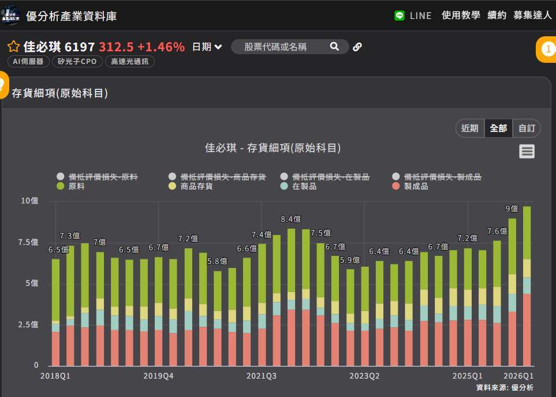The width and height of the screenshot is (556, 397).
Task: Click the orange lightbulb tip tab
Action: pyautogui.click(x=3, y=85)
